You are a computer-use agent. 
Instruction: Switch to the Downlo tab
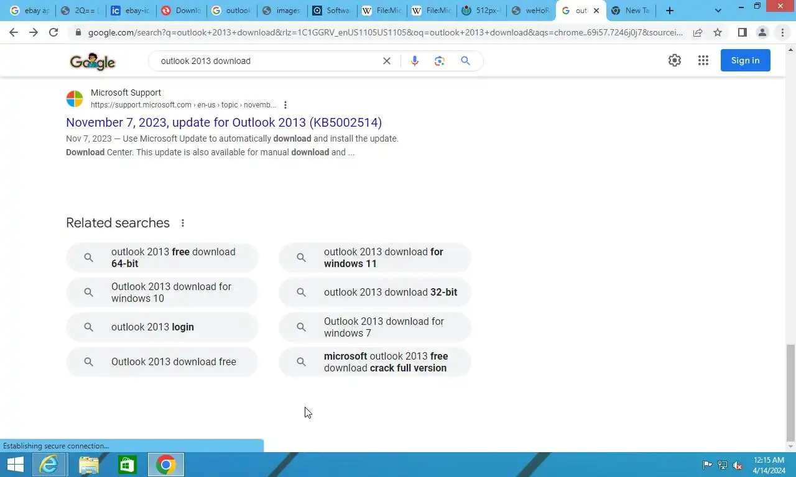click(x=181, y=11)
